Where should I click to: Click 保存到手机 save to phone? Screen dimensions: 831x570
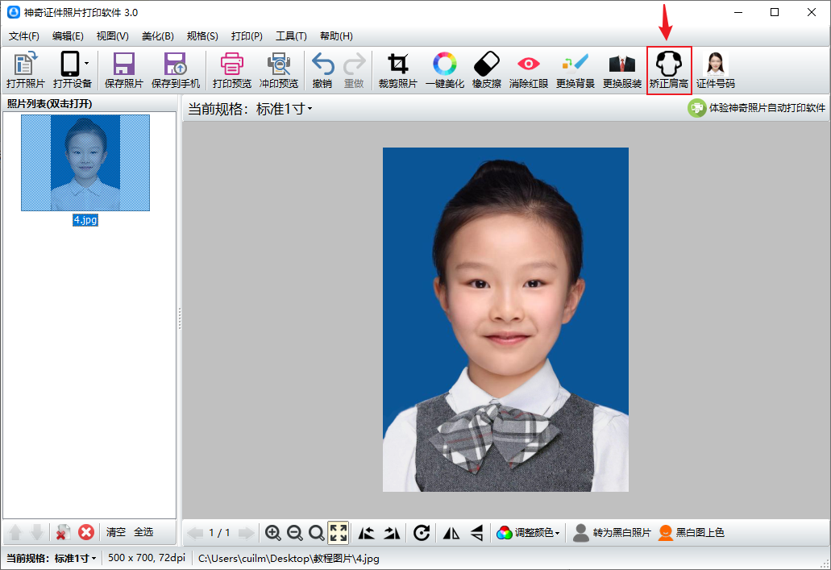pos(175,70)
